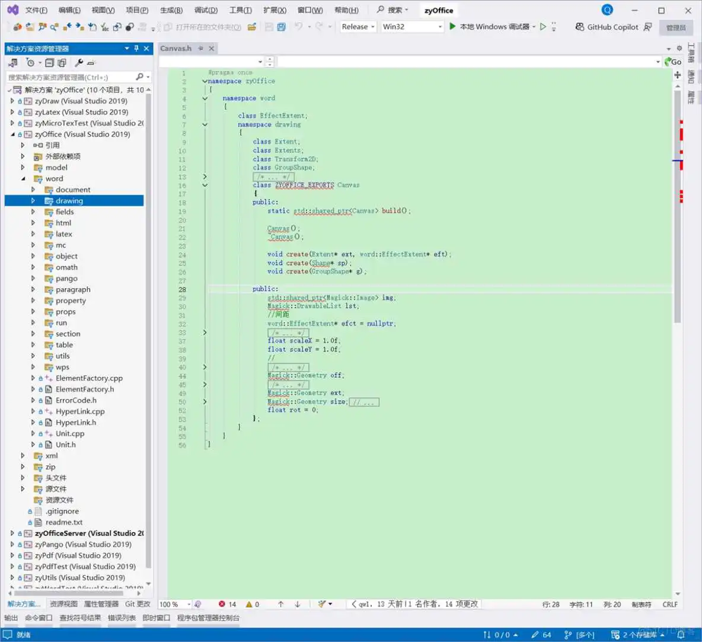
Task: Click the send feedback icon beside Copilot
Action: coord(647,27)
